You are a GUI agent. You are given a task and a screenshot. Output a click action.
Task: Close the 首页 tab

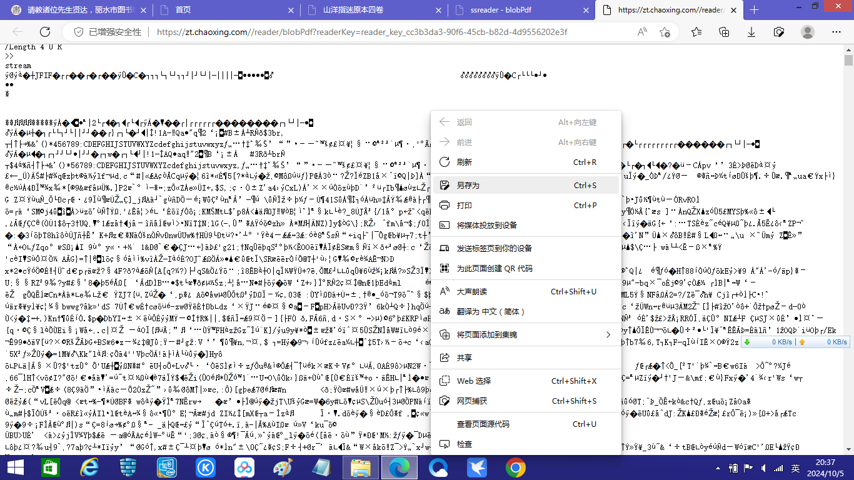tap(291, 10)
